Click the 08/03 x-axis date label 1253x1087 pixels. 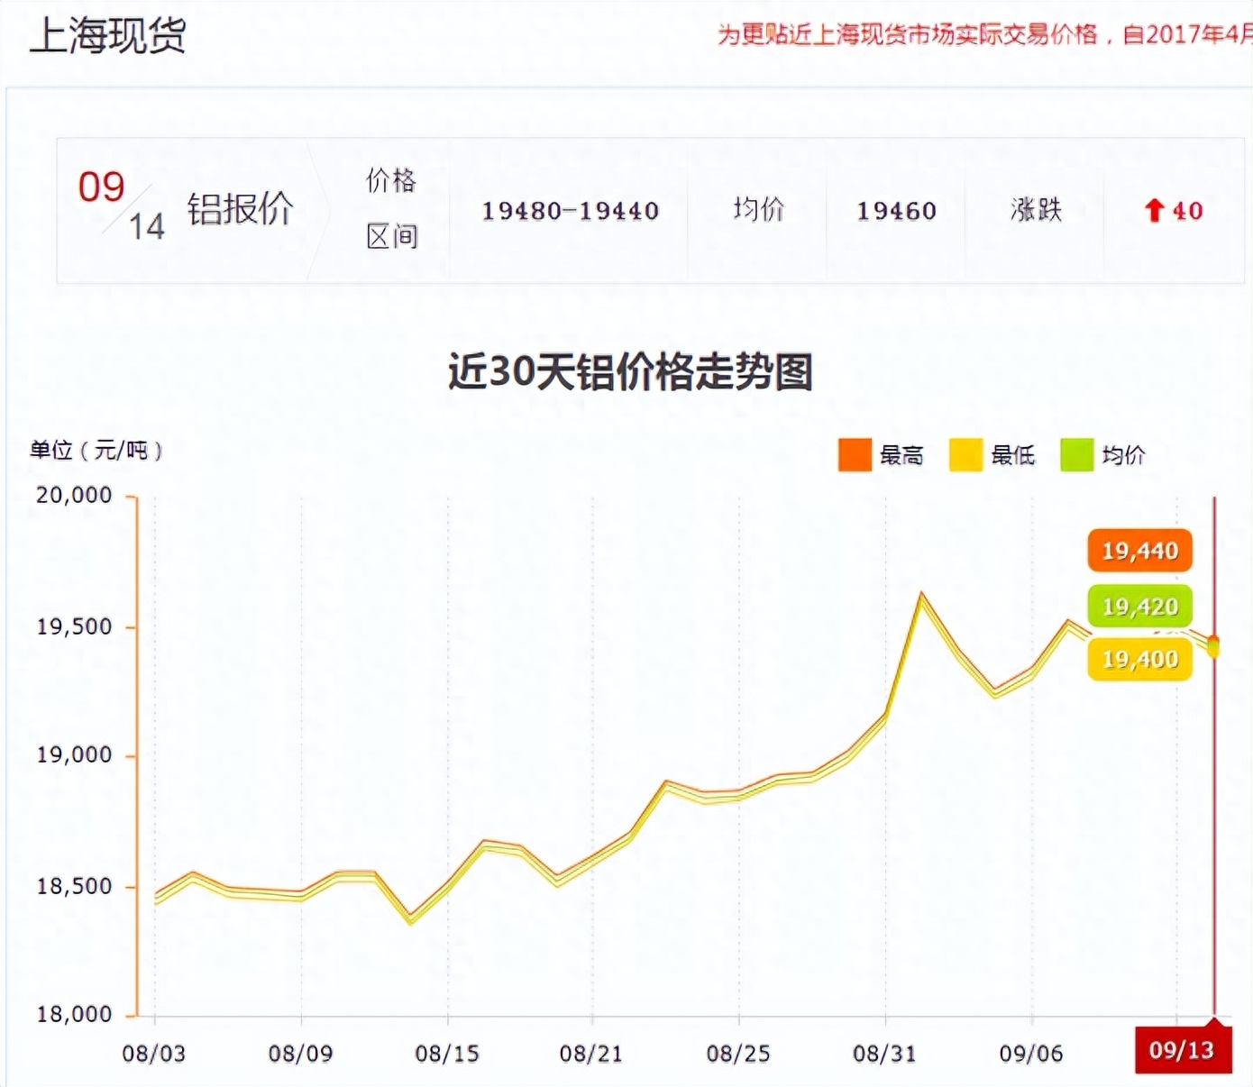(154, 1054)
